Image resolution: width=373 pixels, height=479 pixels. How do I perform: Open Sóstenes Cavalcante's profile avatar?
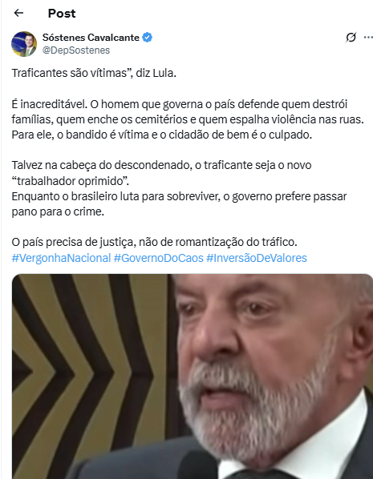tap(24, 44)
